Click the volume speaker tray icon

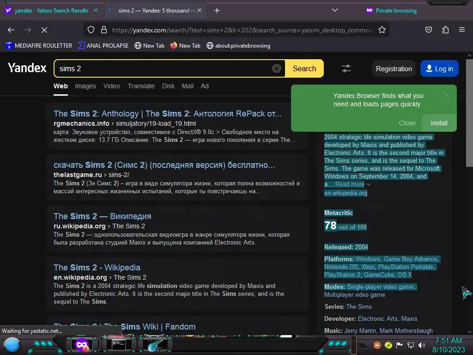(x=422, y=345)
